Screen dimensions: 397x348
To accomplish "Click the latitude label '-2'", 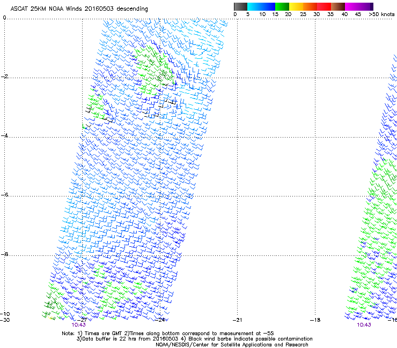I will click(x=5, y=77).
